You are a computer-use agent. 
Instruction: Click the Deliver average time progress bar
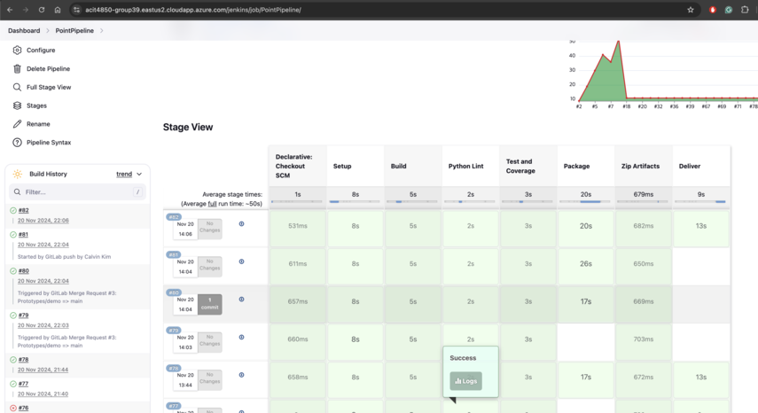pos(700,202)
